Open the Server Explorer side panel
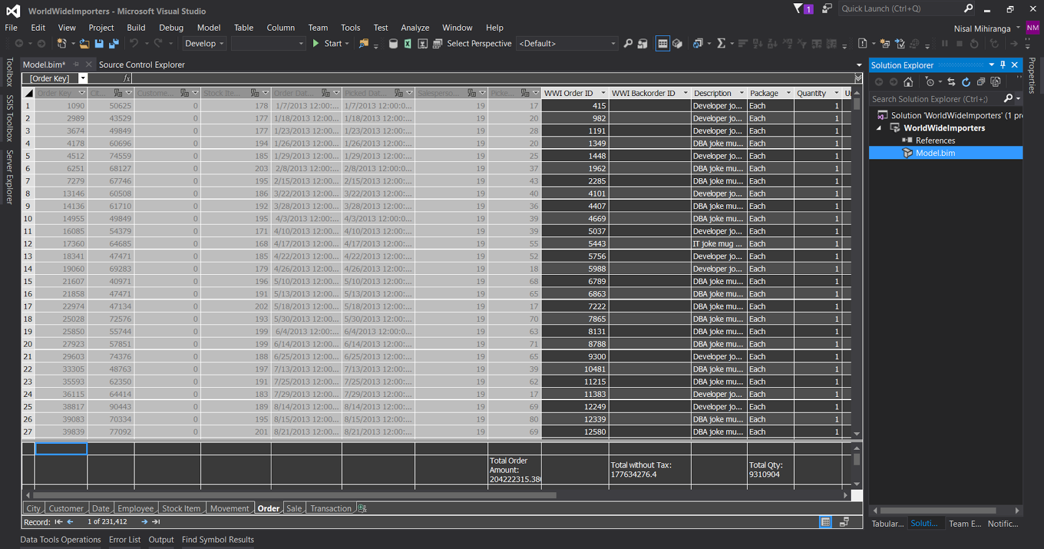The image size is (1044, 549). point(9,177)
